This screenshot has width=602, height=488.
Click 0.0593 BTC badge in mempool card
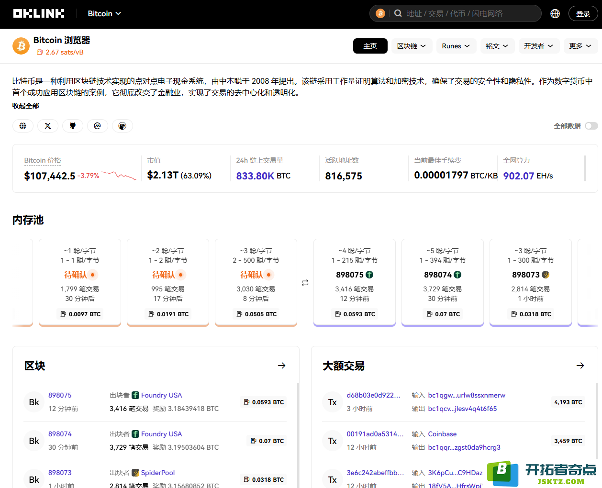355,314
